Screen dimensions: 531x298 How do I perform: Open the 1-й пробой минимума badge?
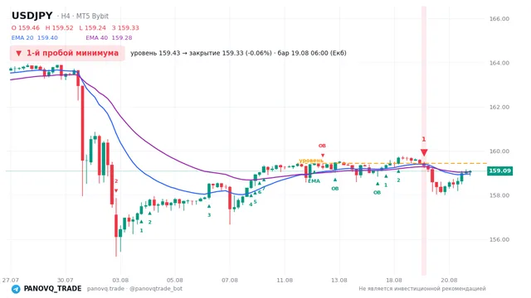click(67, 53)
